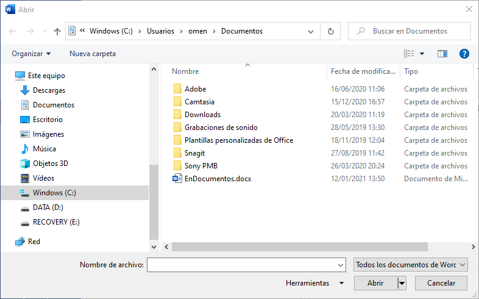The height and width of the screenshot is (299, 479).
Task: Open the Organizar menu
Action: click(31, 54)
